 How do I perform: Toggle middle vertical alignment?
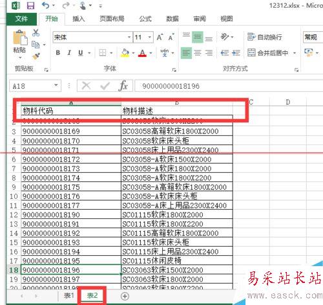click(x=198, y=37)
